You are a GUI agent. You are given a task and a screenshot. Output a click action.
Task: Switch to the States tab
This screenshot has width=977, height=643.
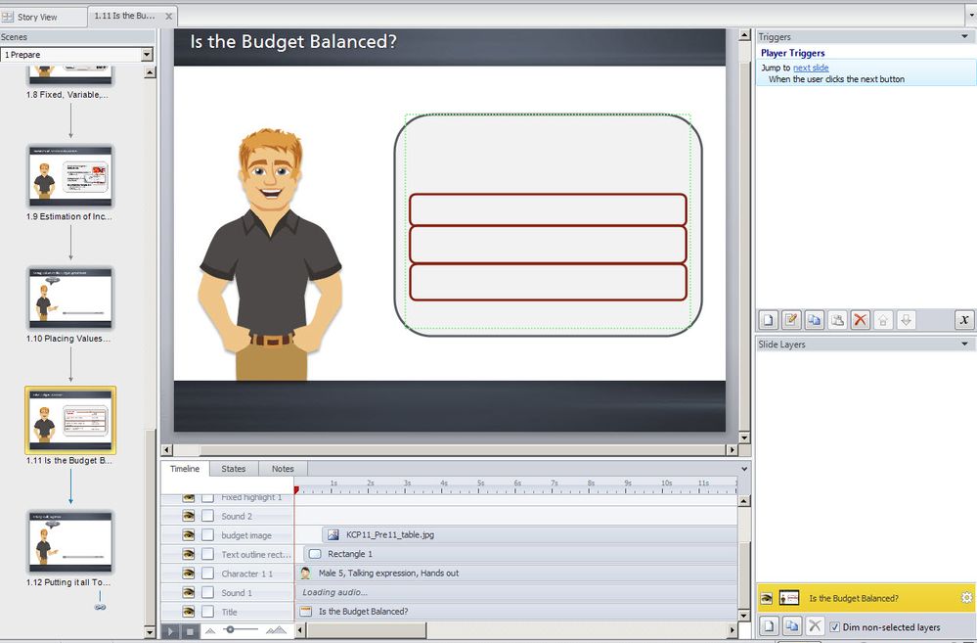pos(233,469)
